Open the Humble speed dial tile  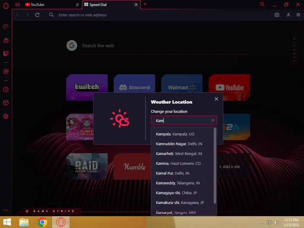[132, 166]
